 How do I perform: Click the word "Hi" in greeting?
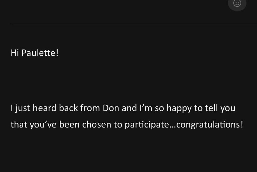[15, 53]
